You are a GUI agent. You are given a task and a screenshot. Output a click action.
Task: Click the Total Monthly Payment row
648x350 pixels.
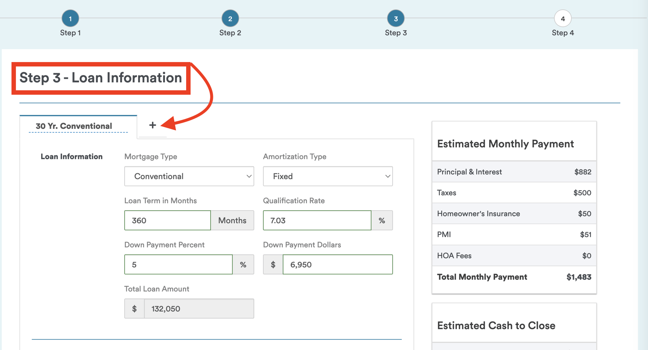click(514, 277)
